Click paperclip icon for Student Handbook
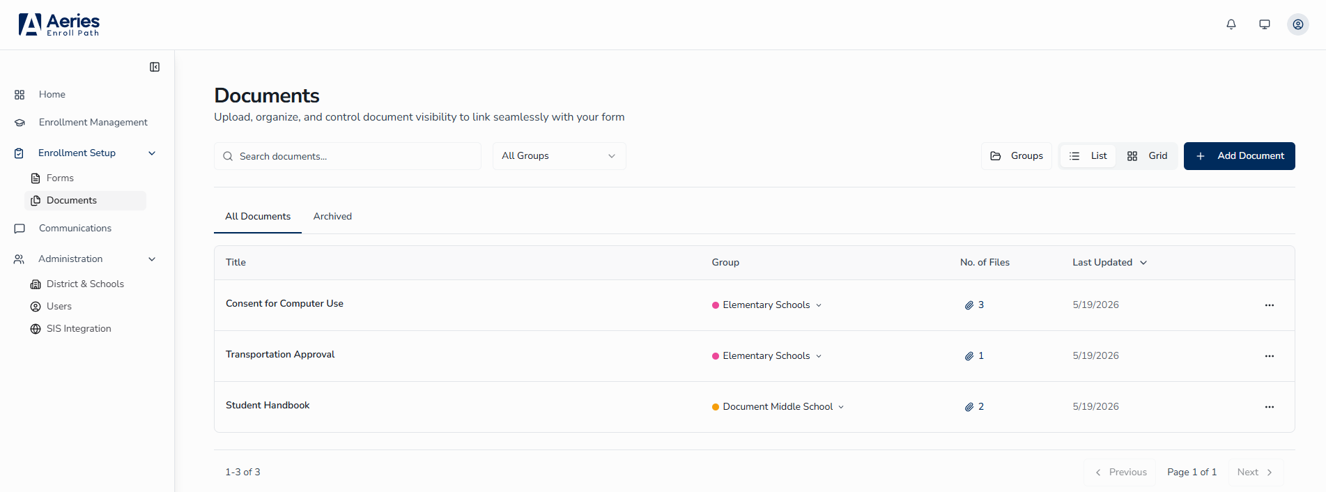 click(969, 407)
